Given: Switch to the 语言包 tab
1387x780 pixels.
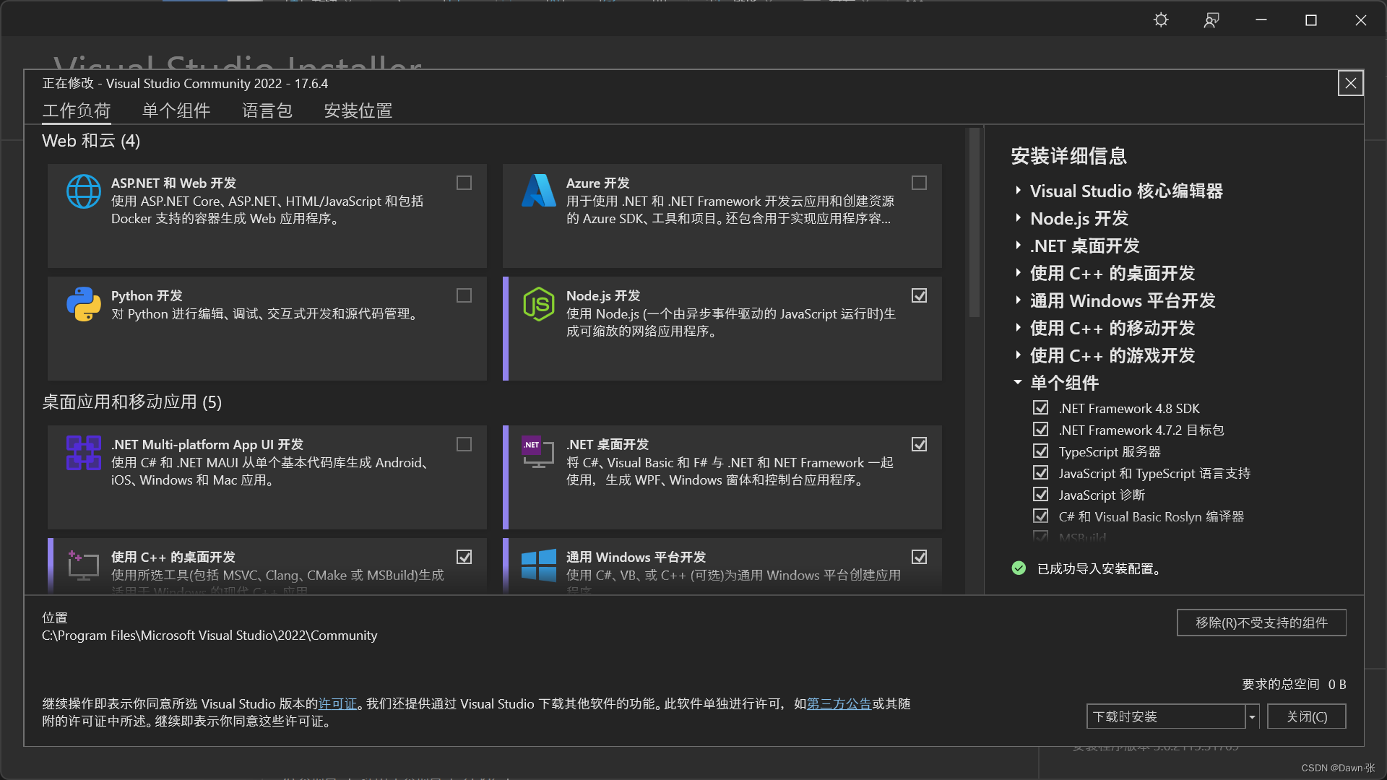Looking at the screenshot, I should coord(267,110).
